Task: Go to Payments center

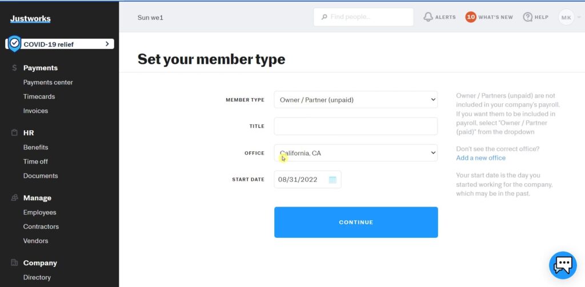Action: [48, 82]
